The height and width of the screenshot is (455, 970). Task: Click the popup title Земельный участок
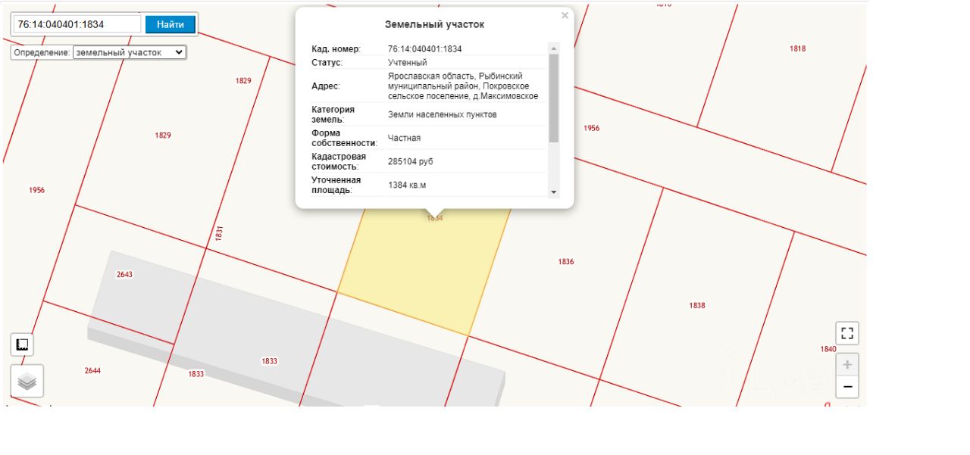tap(434, 25)
